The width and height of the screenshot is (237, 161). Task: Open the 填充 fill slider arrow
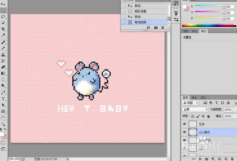235,116
